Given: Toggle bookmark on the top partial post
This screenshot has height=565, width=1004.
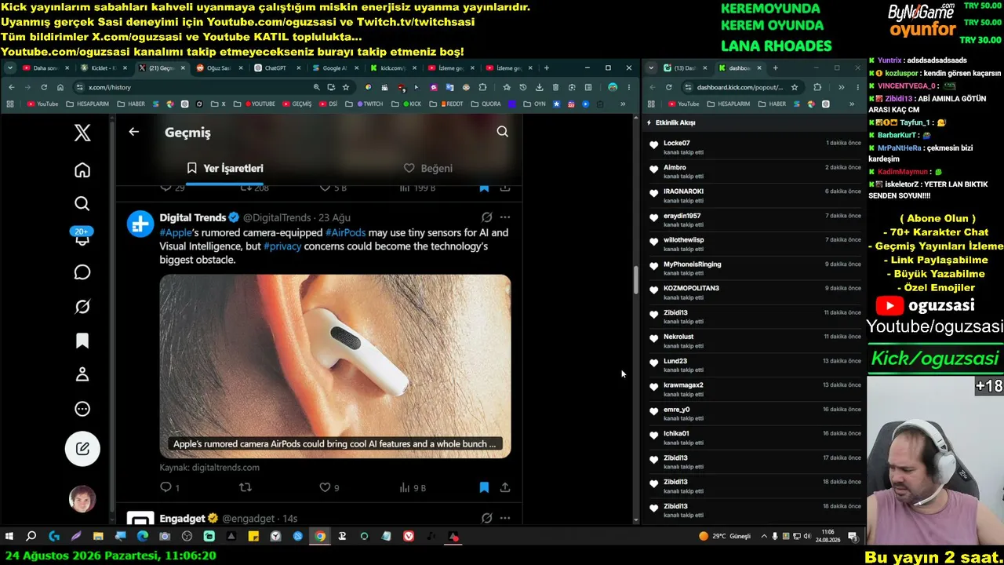Looking at the screenshot, I should 484,188.
